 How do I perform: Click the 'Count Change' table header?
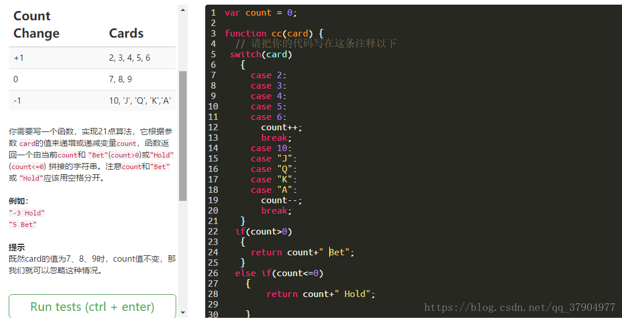click(36, 24)
